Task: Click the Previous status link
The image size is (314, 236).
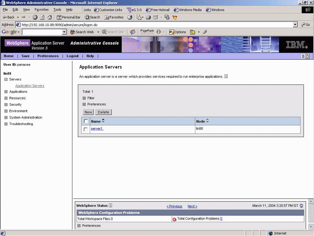Action: (x=174, y=206)
